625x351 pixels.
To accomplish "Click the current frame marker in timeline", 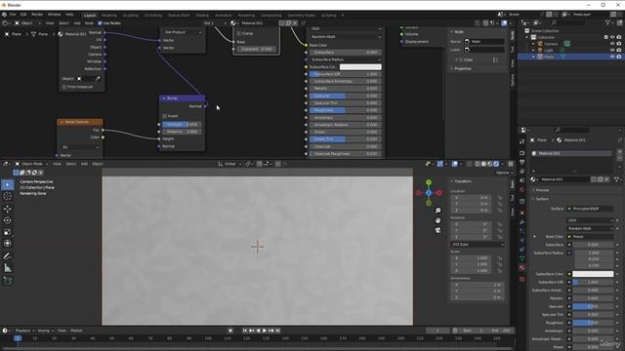I will tap(18, 338).
